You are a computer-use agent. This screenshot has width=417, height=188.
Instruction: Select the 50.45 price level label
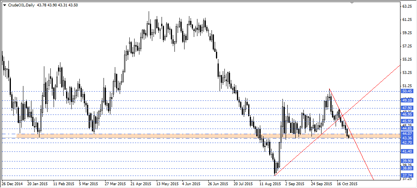(407, 91)
